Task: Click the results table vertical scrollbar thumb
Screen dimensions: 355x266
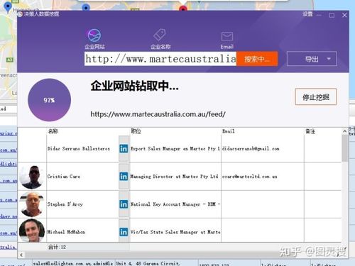Action: 345,148
